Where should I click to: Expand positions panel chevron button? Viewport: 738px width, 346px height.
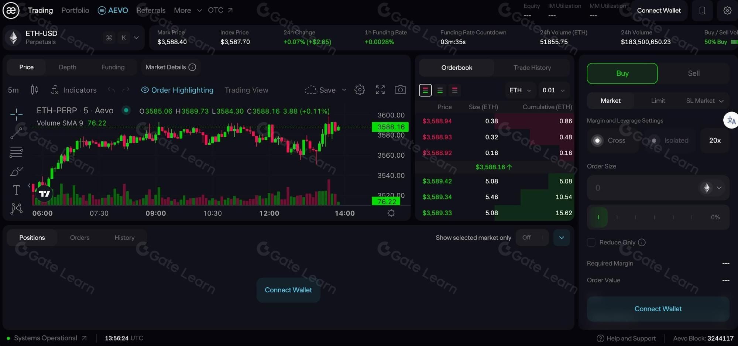click(x=562, y=237)
